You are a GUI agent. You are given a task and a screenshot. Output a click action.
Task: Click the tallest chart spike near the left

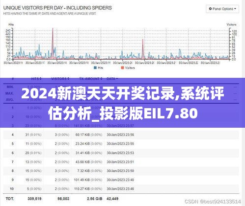pyautogui.click(x=53, y=43)
